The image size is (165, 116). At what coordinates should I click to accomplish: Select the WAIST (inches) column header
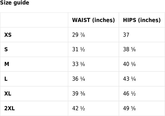point(93,20)
